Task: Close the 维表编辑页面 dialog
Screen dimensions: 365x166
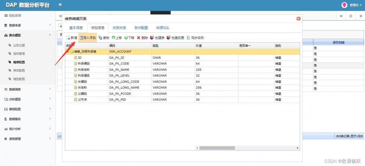Action: click(x=298, y=19)
